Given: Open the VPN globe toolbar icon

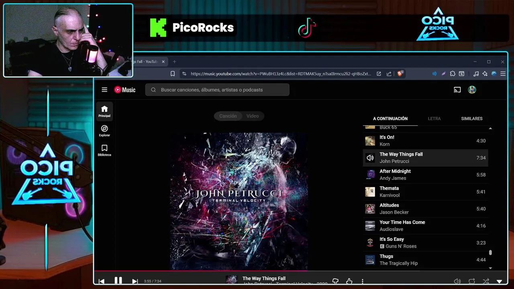Looking at the screenshot, I should tap(494, 74).
